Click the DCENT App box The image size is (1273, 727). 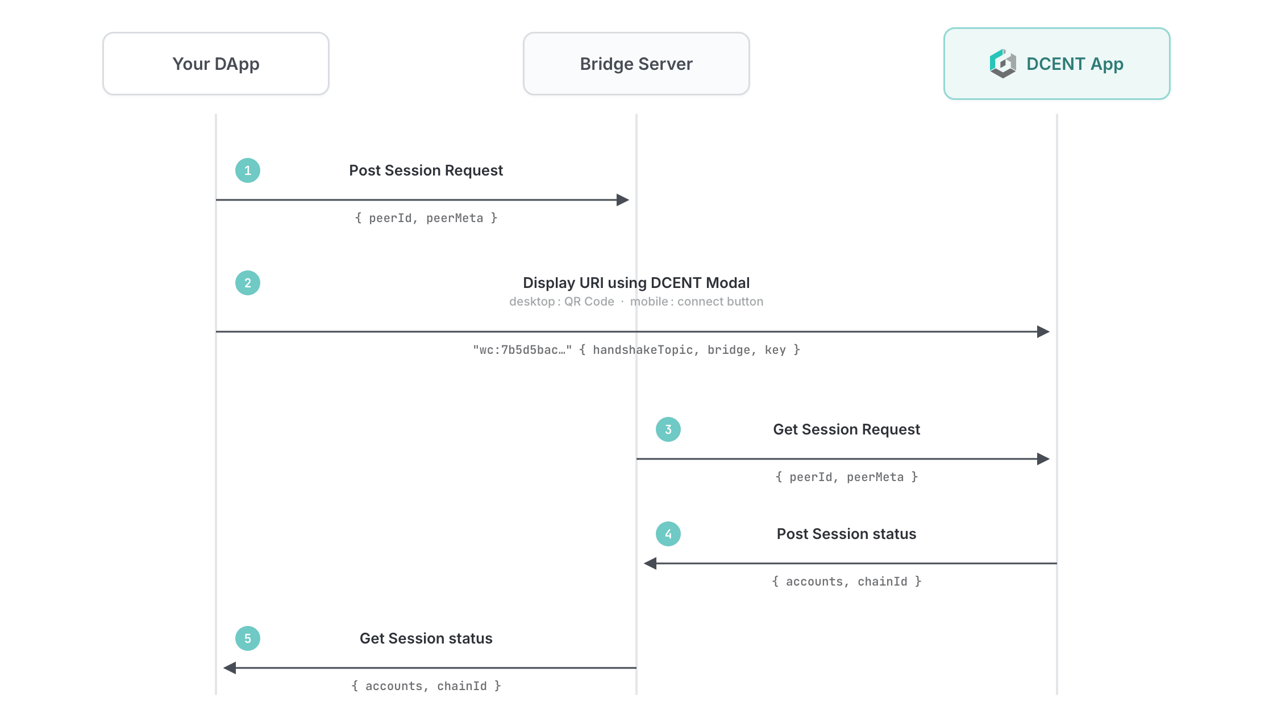1057,64
